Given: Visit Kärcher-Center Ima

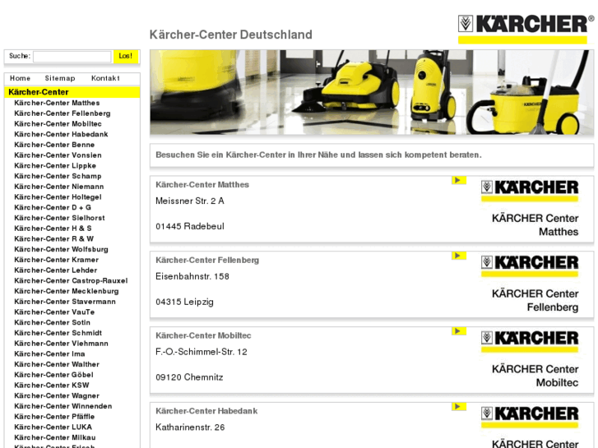Looking at the screenshot, I should click(49, 353).
